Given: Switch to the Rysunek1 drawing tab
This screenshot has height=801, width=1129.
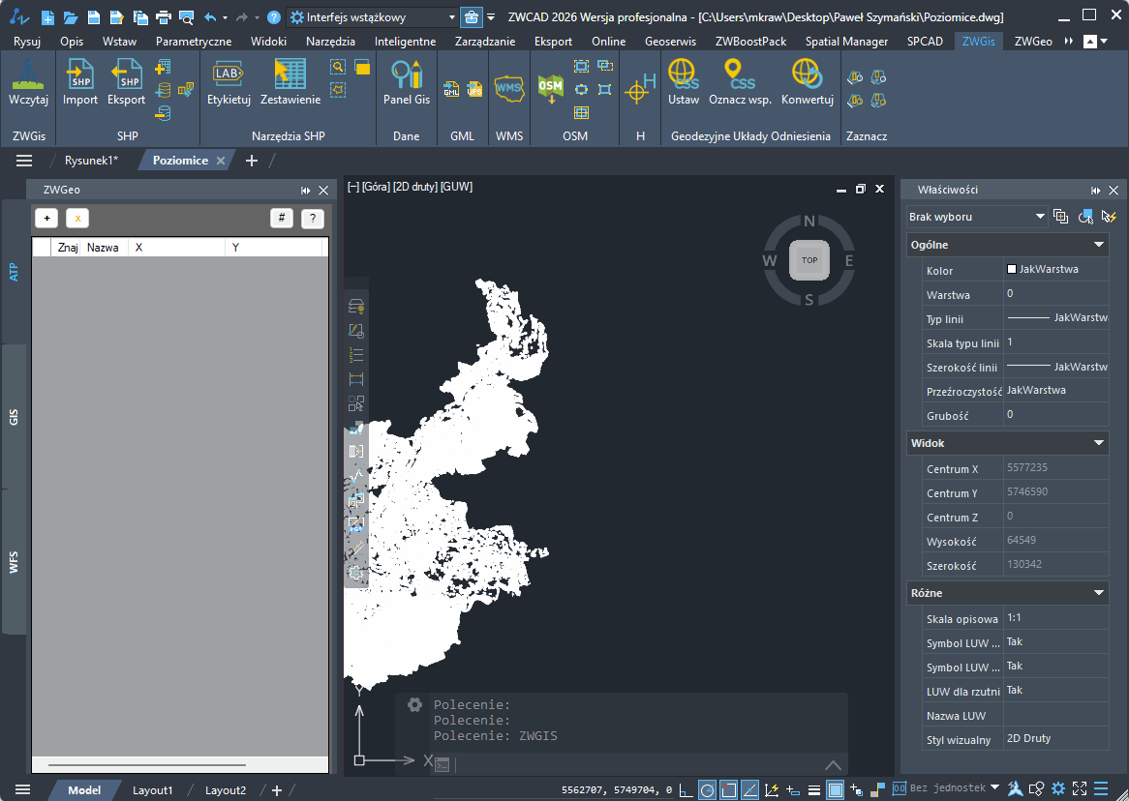Looking at the screenshot, I should pos(91,161).
